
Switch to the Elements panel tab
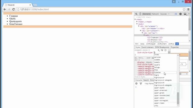[147, 14]
